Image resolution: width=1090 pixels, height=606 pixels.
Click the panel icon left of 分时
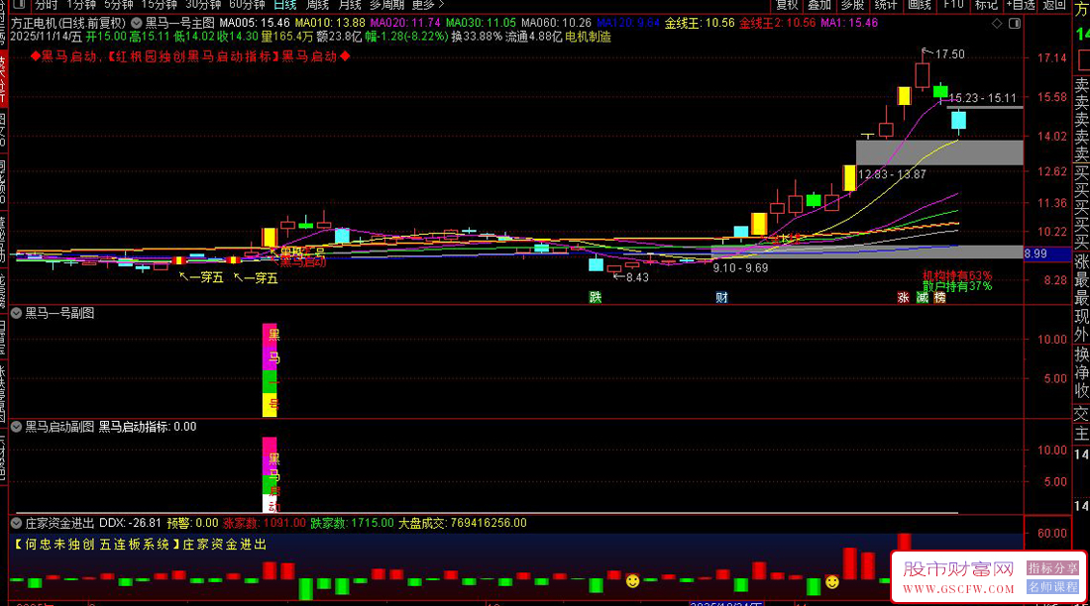click(19, 5)
